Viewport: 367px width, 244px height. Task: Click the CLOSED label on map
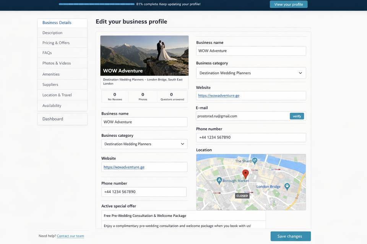pyautogui.click(x=242, y=196)
